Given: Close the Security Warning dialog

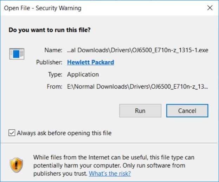Looking at the screenshot, I should point(210,8).
